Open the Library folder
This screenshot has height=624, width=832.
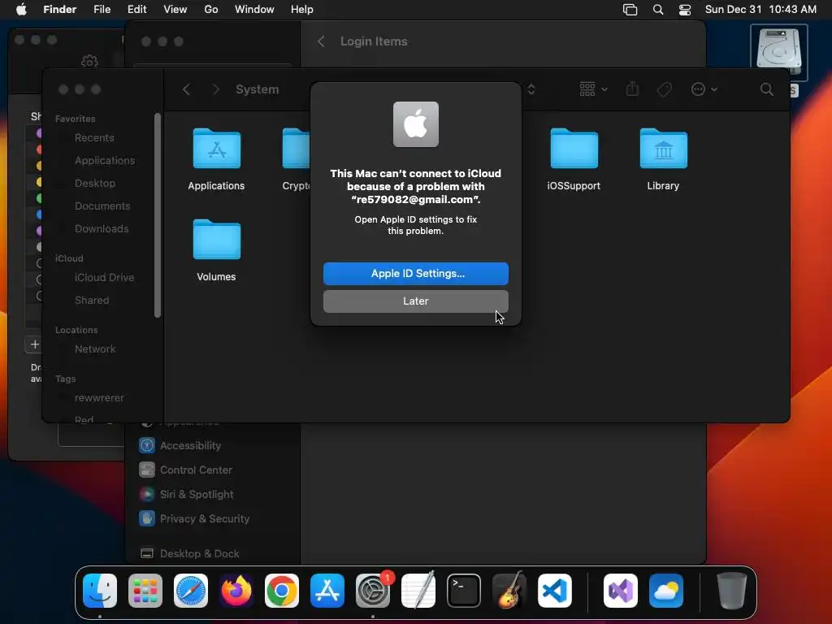coord(663,159)
